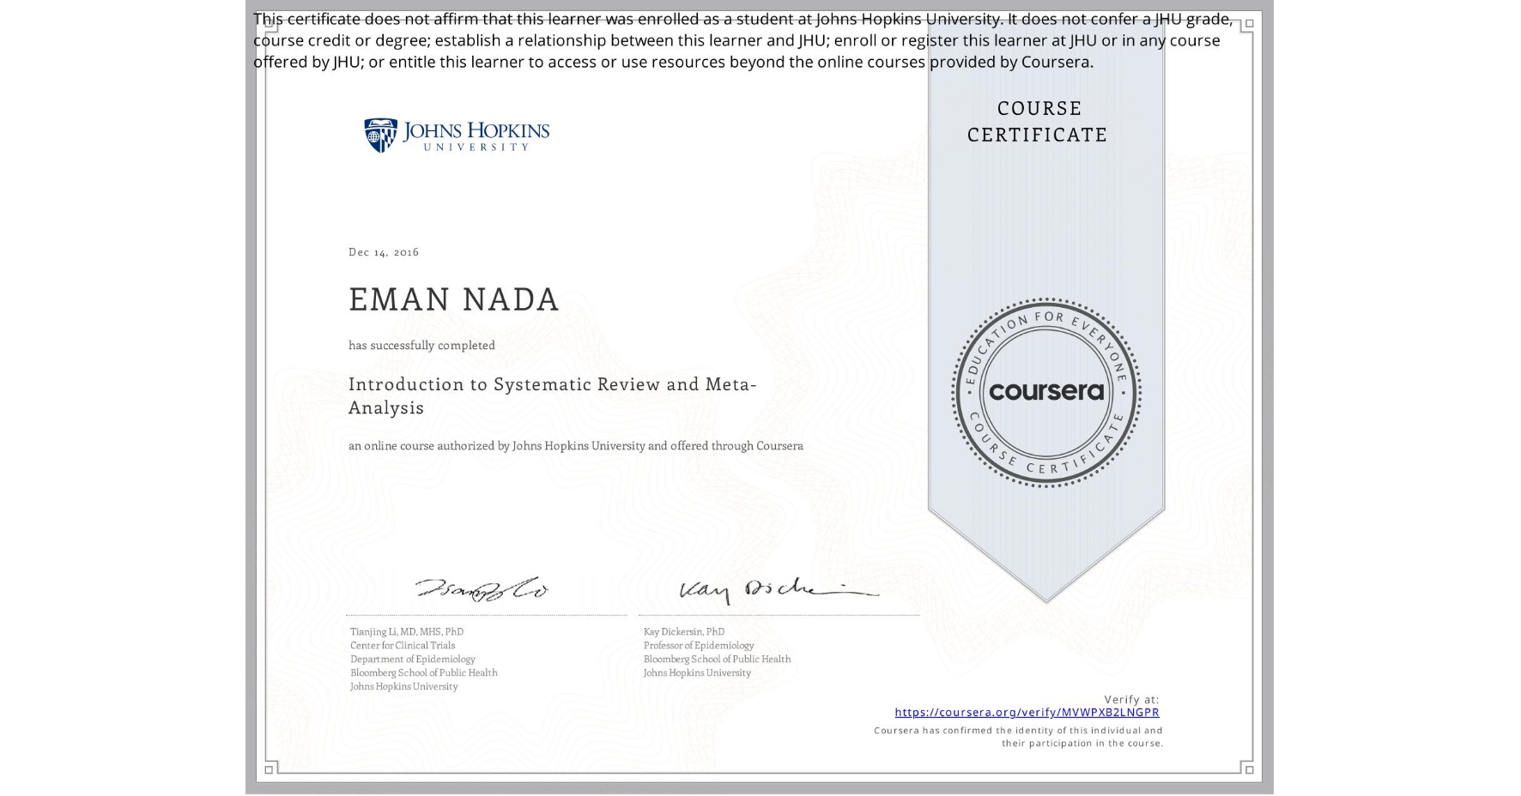This screenshot has height=796, width=1521.
Task: Click Tianjing Li's signature
Action: pyautogui.click(x=482, y=588)
